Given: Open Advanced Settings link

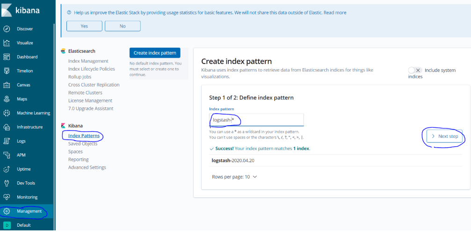Looking at the screenshot, I should tap(87, 167).
